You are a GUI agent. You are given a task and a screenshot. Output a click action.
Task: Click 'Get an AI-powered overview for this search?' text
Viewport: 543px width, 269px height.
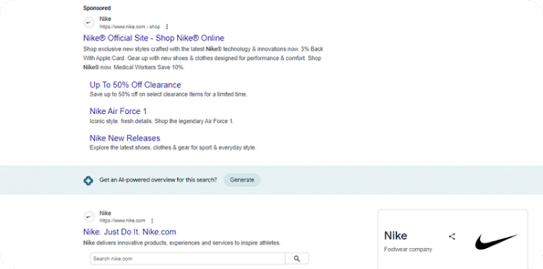158,180
